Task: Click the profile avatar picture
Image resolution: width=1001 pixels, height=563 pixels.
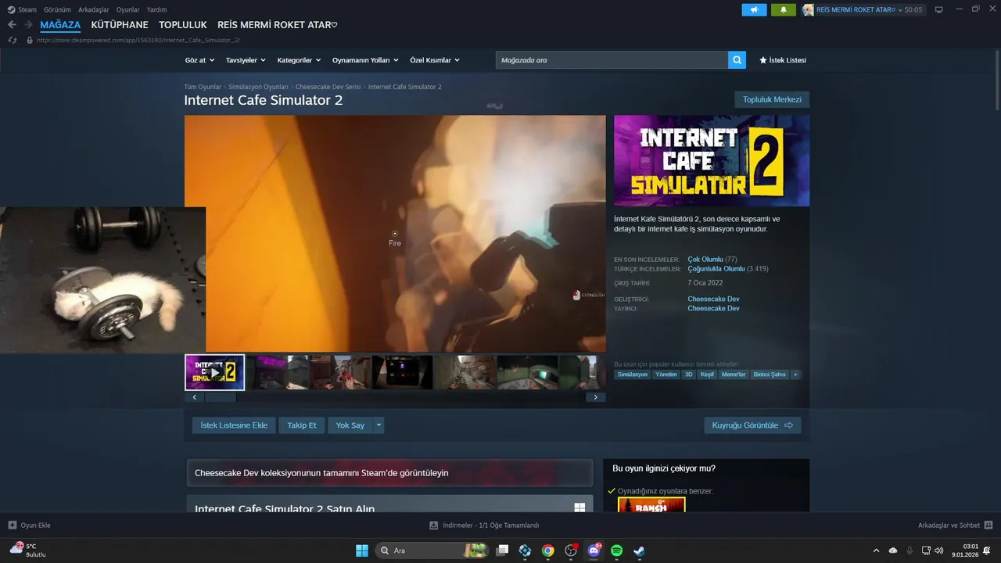Action: [808, 9]
